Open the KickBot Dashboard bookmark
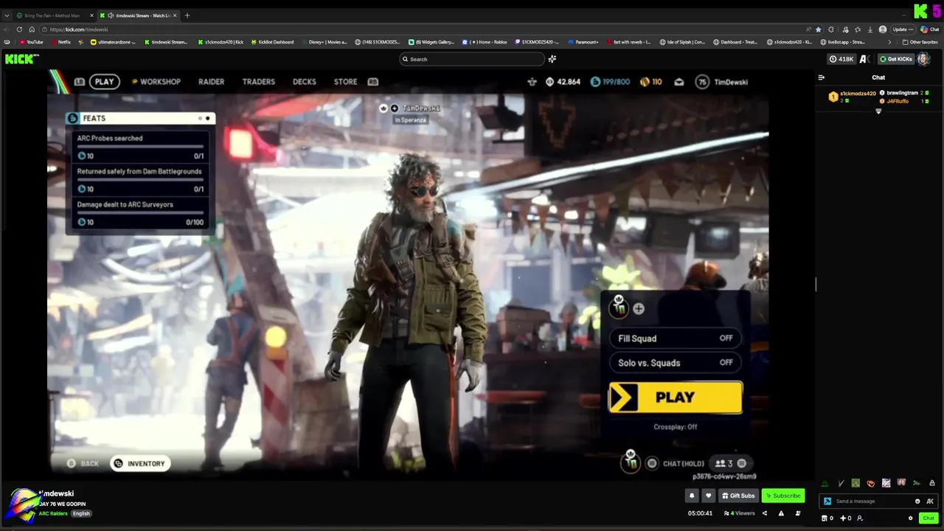The width and height of the screenshot is (944, 531). [x=272, y=42]
